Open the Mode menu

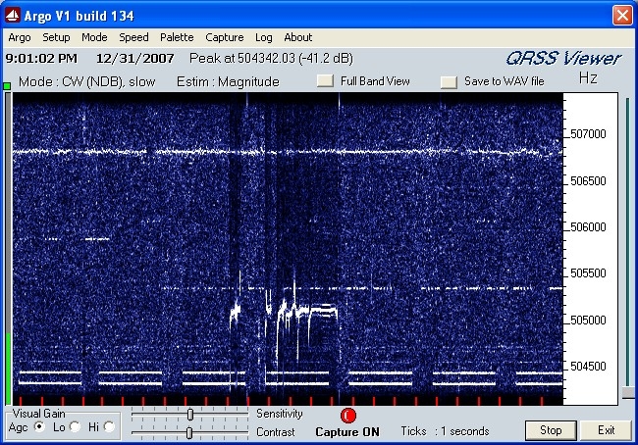click(94, 37)
